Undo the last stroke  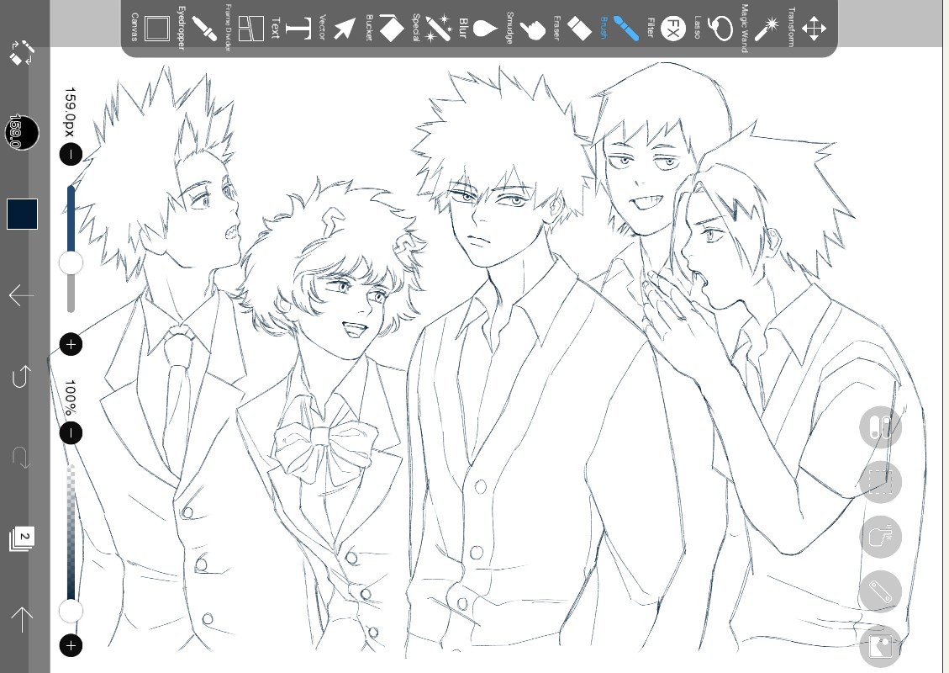22,376
